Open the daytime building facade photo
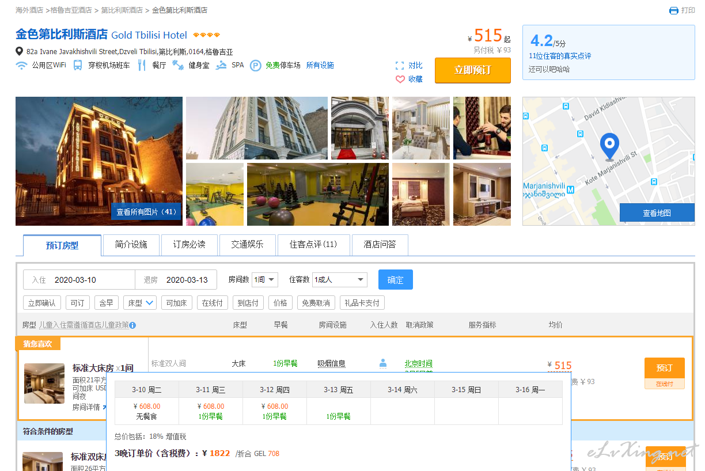This screenshot has width=705, height=471. (x=257, y=128)
